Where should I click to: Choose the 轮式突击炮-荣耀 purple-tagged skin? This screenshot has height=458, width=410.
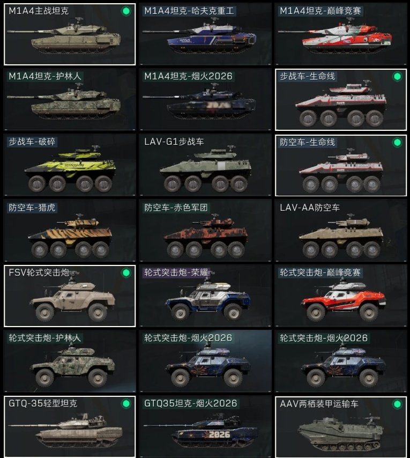pyautogui.click(x=205, y=296)
